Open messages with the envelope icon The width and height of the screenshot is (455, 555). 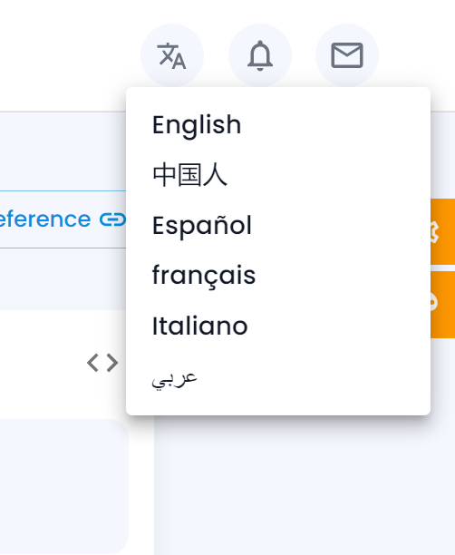click(347, 55)
